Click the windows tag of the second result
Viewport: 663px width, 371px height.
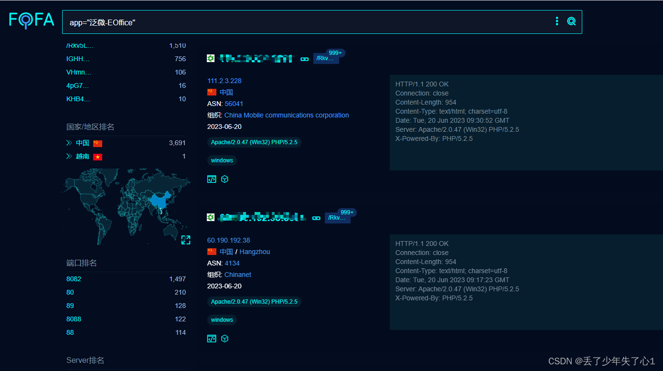click(x=222, y=320)
